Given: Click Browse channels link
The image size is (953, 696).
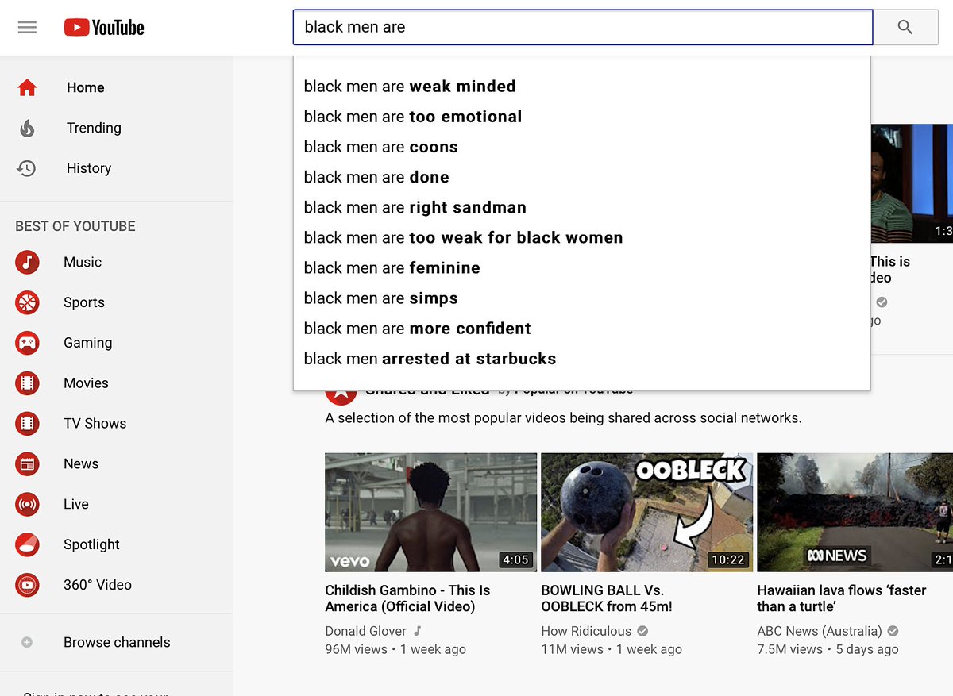Looking at the screenshot, I should tap(117, 642).
